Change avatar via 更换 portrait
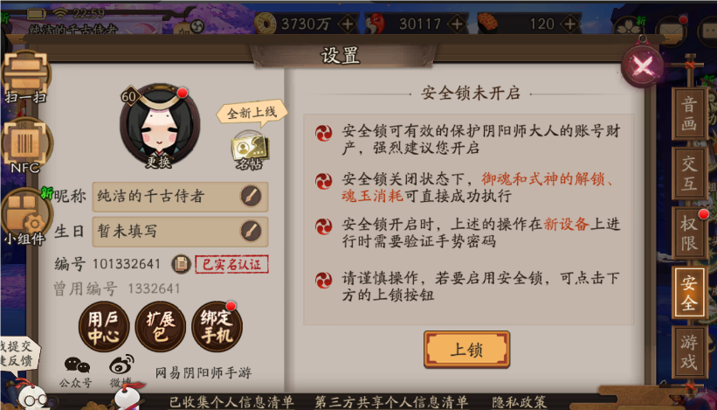This screenshot has width=717, height=410. tap(159, 127)
